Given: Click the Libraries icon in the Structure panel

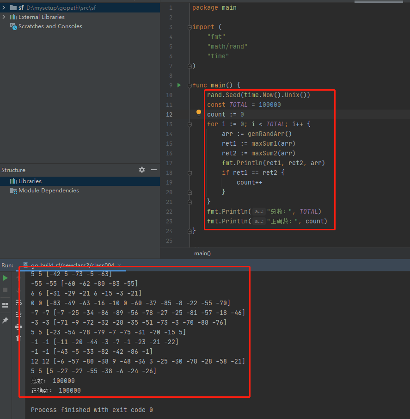Looking at the screenshot, I should [x=13, y=181].
